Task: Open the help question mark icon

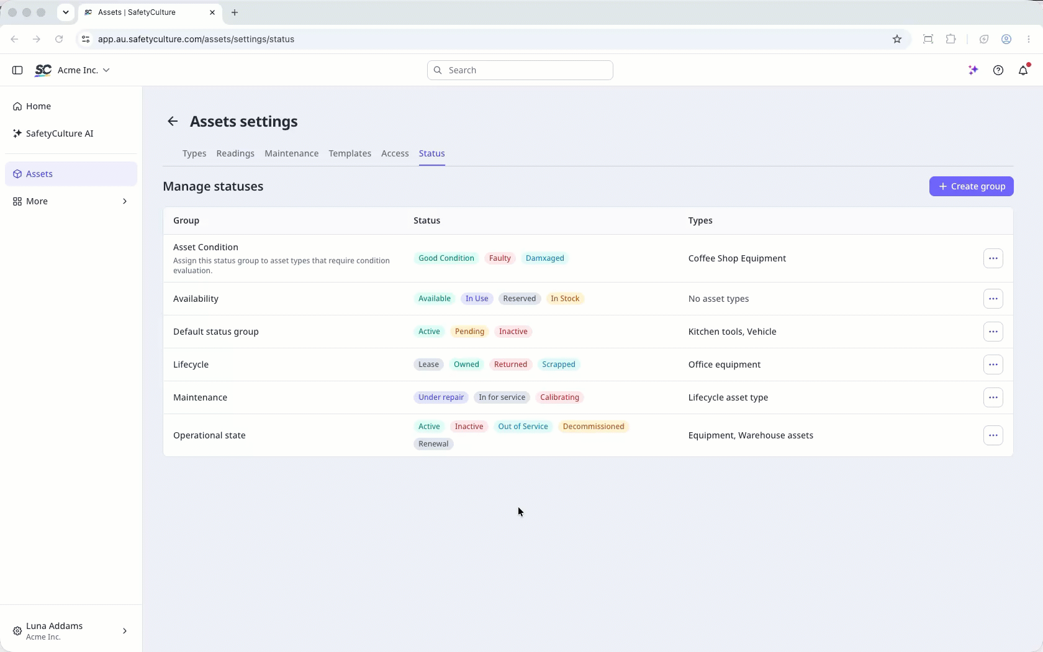Action: tap(998, 70)
